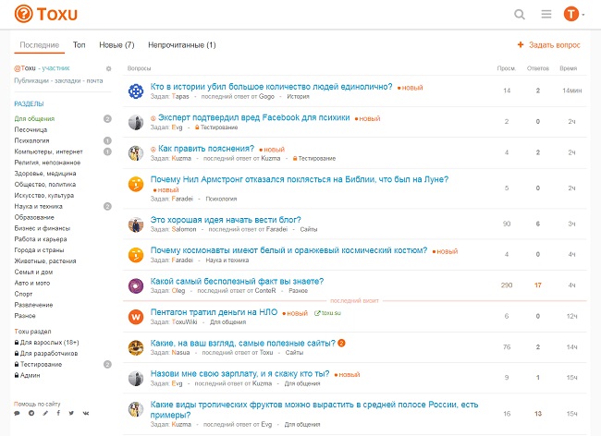
Task: Select the "Психология" section in sidebar
Action: click(x=32, y=140)
